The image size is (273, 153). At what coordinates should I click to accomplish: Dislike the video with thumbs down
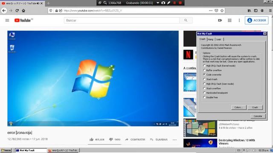point(111,139)
